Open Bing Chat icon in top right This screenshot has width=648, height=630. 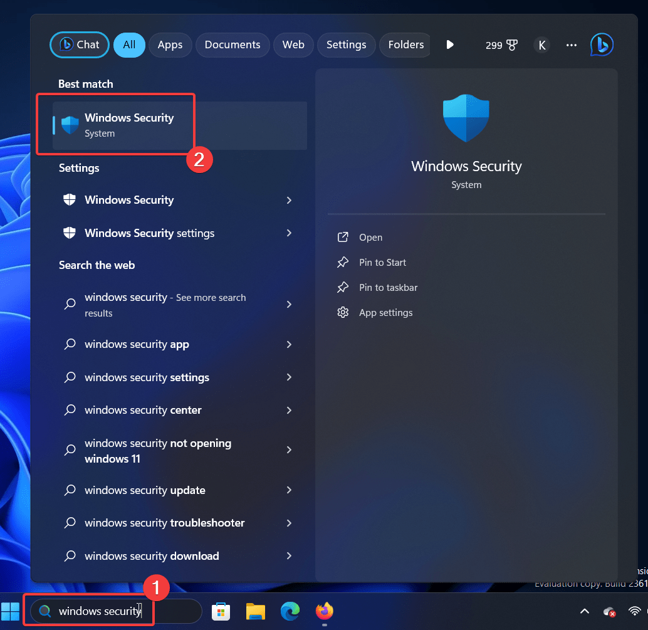point(602,45)
